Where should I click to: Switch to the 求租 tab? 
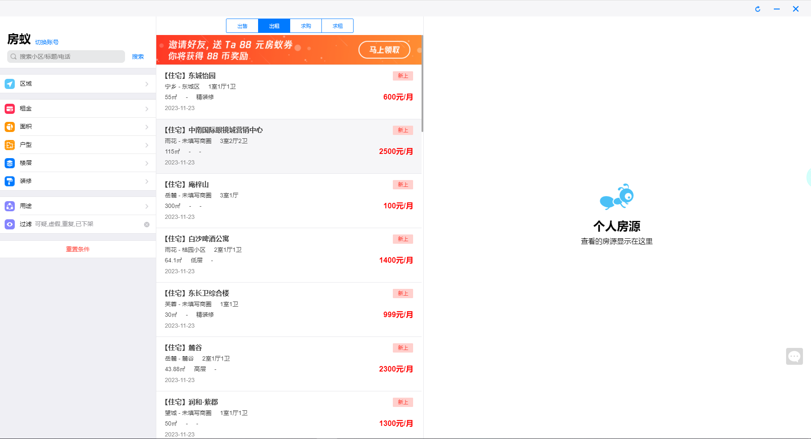coord(337,26)
